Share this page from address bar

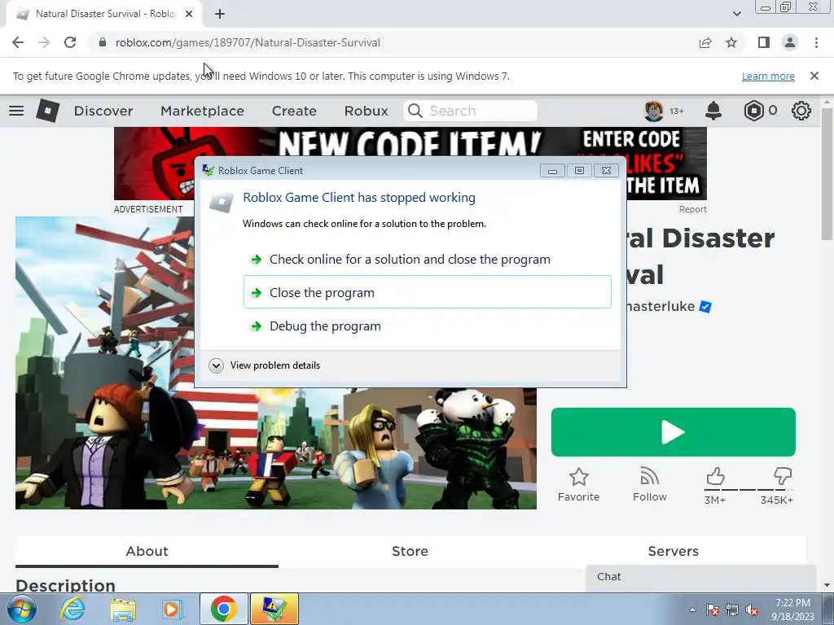(705, 42)
